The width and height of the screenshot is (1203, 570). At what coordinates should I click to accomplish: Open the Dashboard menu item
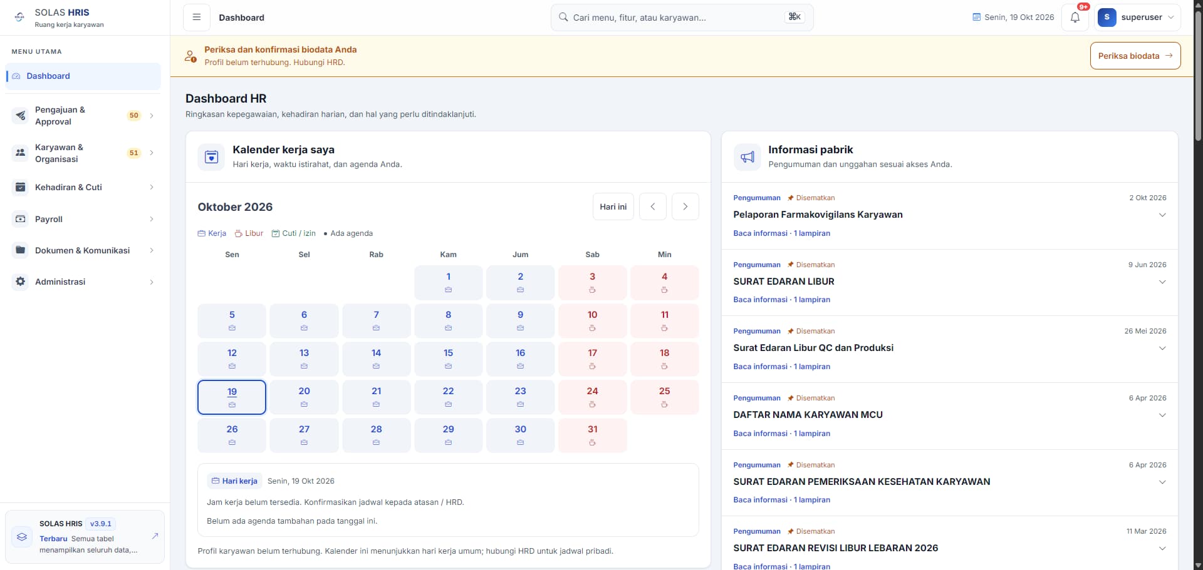click(83, 76)
